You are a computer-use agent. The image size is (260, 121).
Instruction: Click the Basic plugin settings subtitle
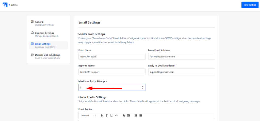pos(44,25)
